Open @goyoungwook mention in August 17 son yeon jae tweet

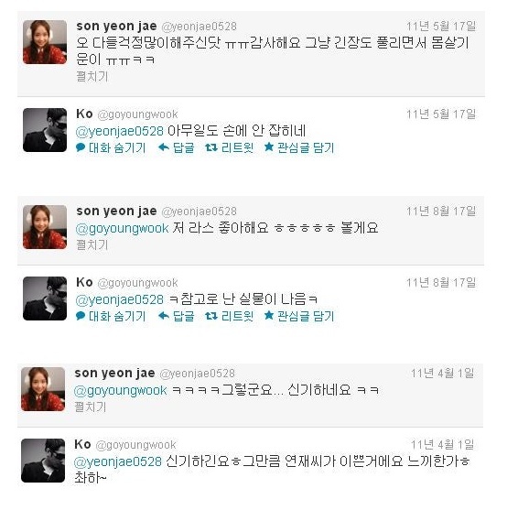123,229
